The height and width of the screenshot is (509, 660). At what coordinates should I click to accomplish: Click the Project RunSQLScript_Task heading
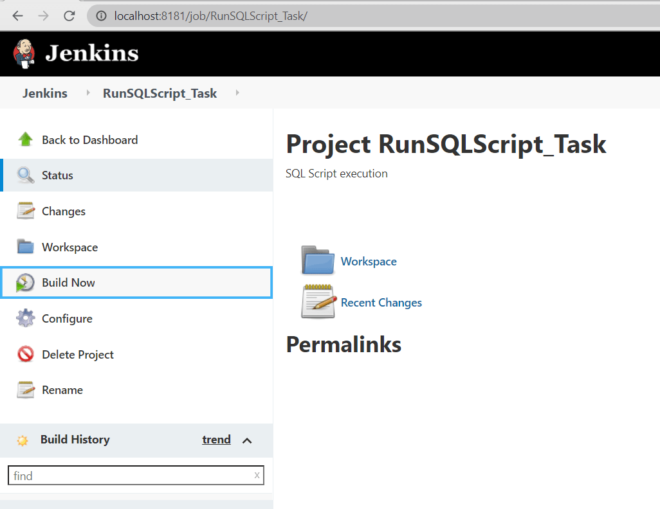click(446, 145)
